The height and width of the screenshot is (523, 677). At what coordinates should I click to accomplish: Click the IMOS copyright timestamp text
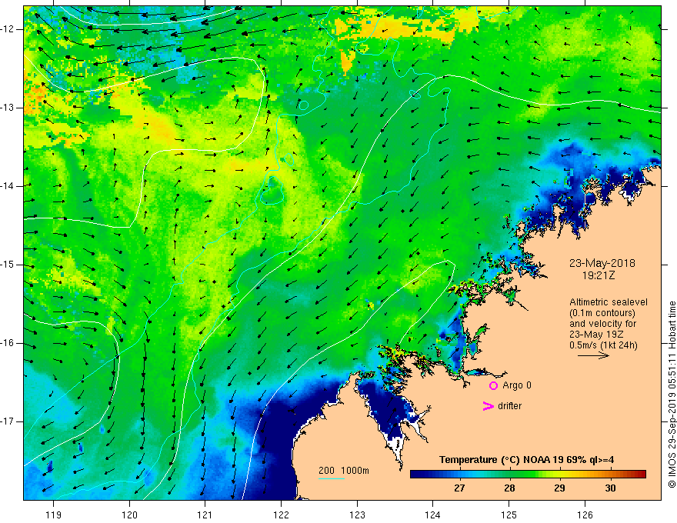[672, 395]
